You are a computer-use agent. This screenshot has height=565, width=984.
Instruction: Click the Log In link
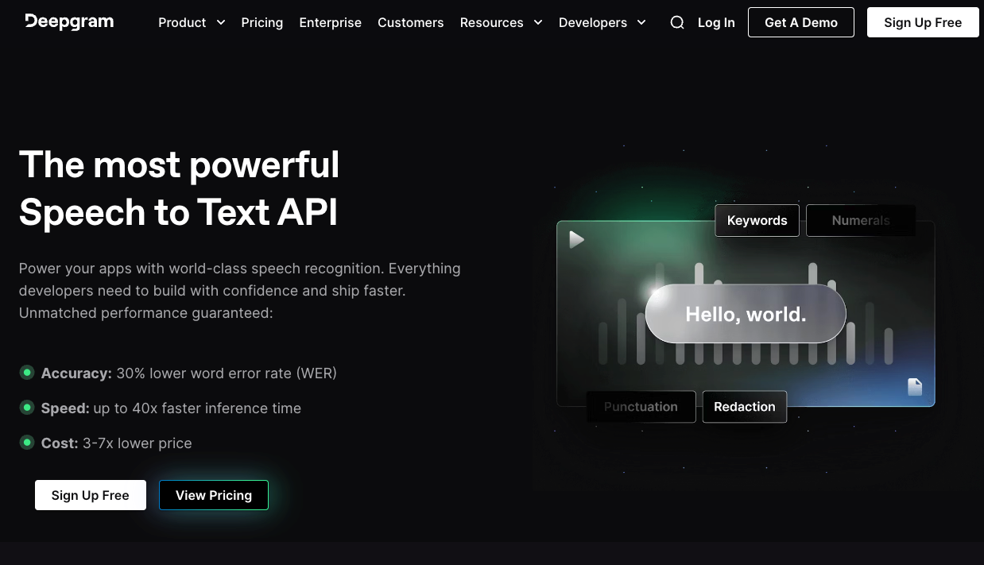click(x=716, y=22)
